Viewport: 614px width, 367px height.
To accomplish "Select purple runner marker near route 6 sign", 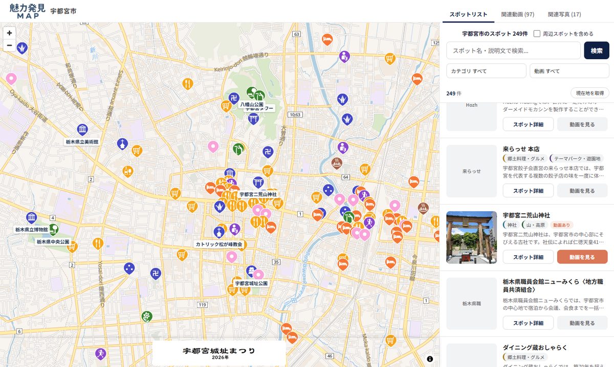I will click(101, 353).
